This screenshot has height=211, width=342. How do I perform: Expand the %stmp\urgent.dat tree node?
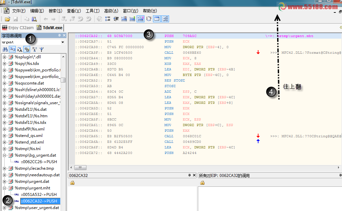[4, 182]
